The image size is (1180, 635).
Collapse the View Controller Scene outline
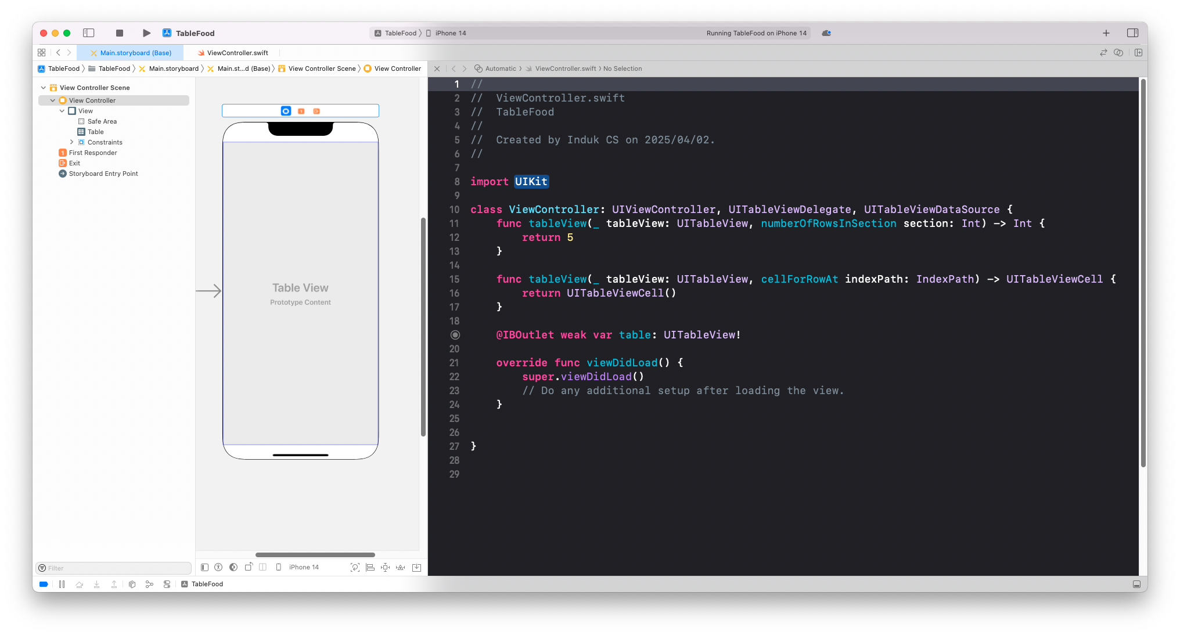pyautogui.click(x=43, y=88)
